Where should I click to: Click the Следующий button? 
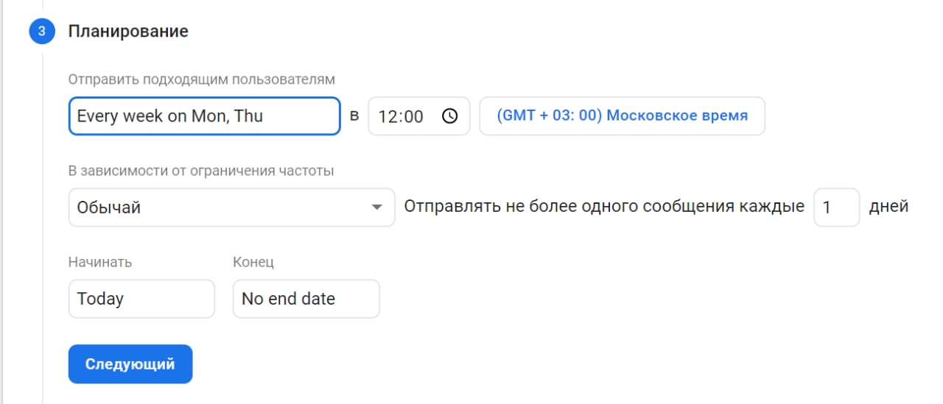tap(130, 364)
